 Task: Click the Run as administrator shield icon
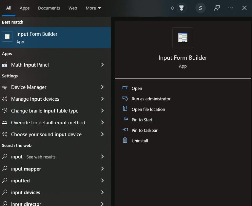pos(125,98)
